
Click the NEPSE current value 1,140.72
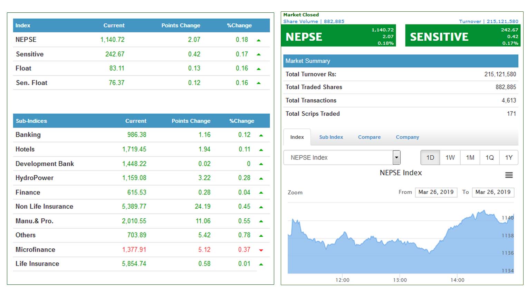[x=112, y=40]
